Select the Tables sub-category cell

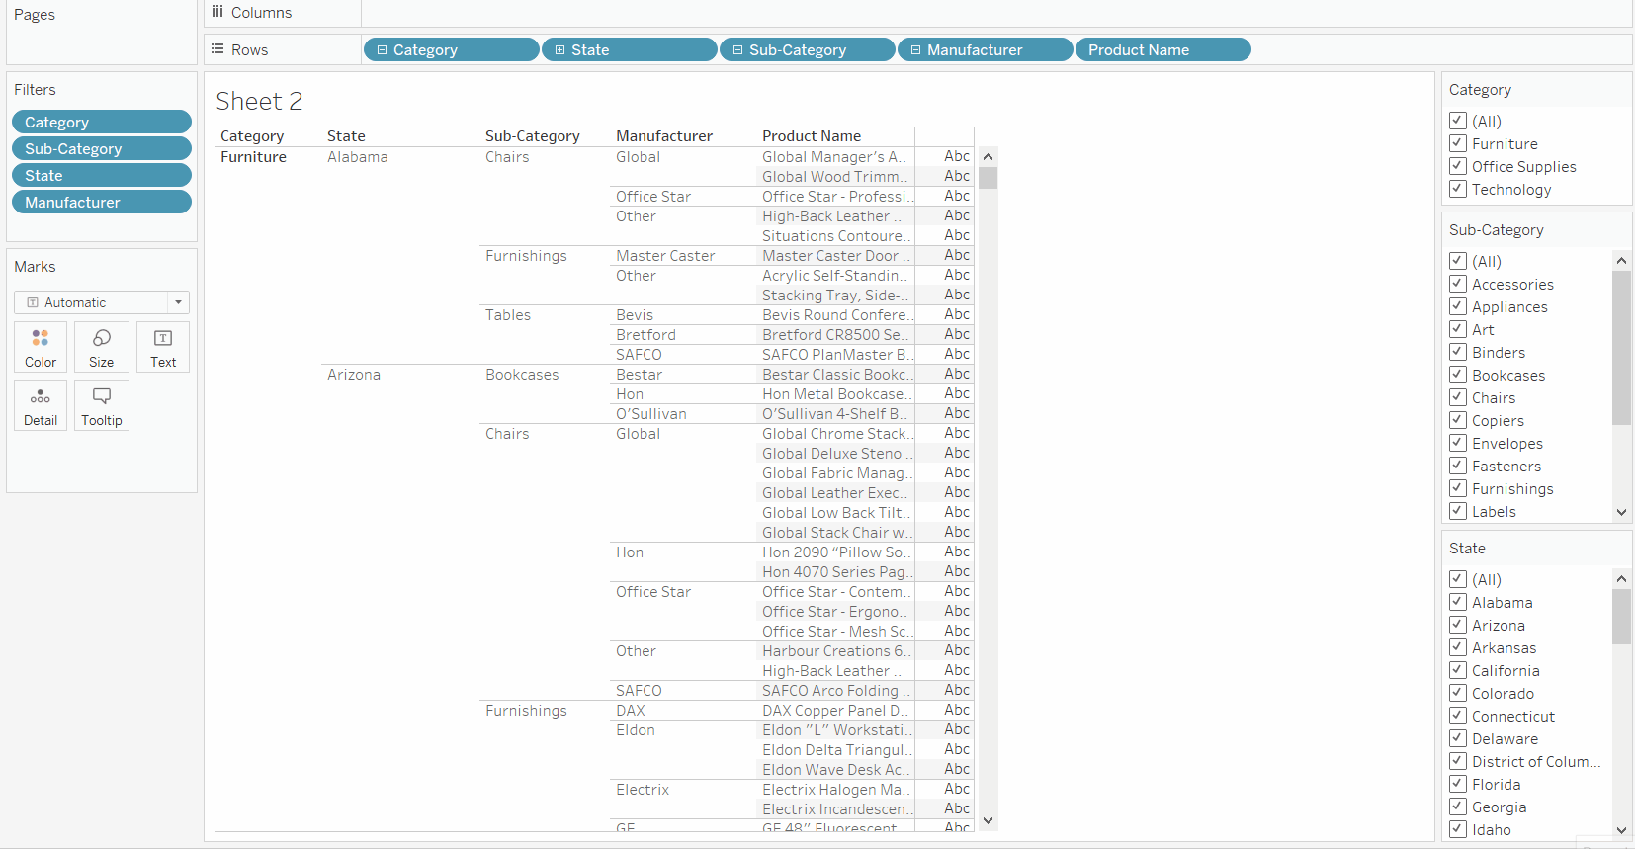(508, 315)
